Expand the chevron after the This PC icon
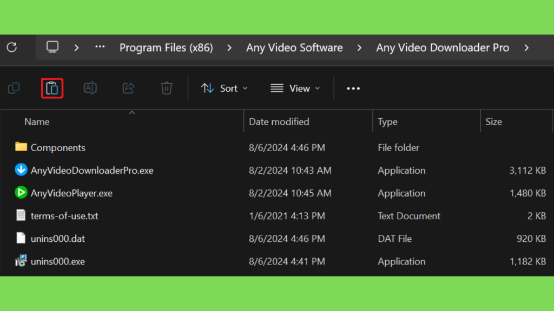The height and width of the screenshot is (311, 554). (76, 48)
